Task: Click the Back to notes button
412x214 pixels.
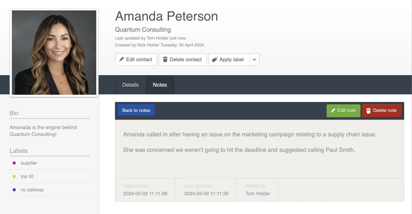Action: tap(136, 110)
